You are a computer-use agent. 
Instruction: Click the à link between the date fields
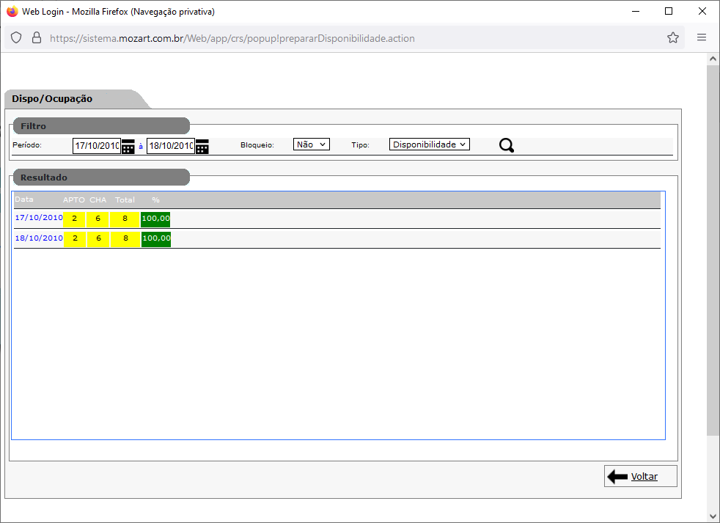tap(140, 145)
